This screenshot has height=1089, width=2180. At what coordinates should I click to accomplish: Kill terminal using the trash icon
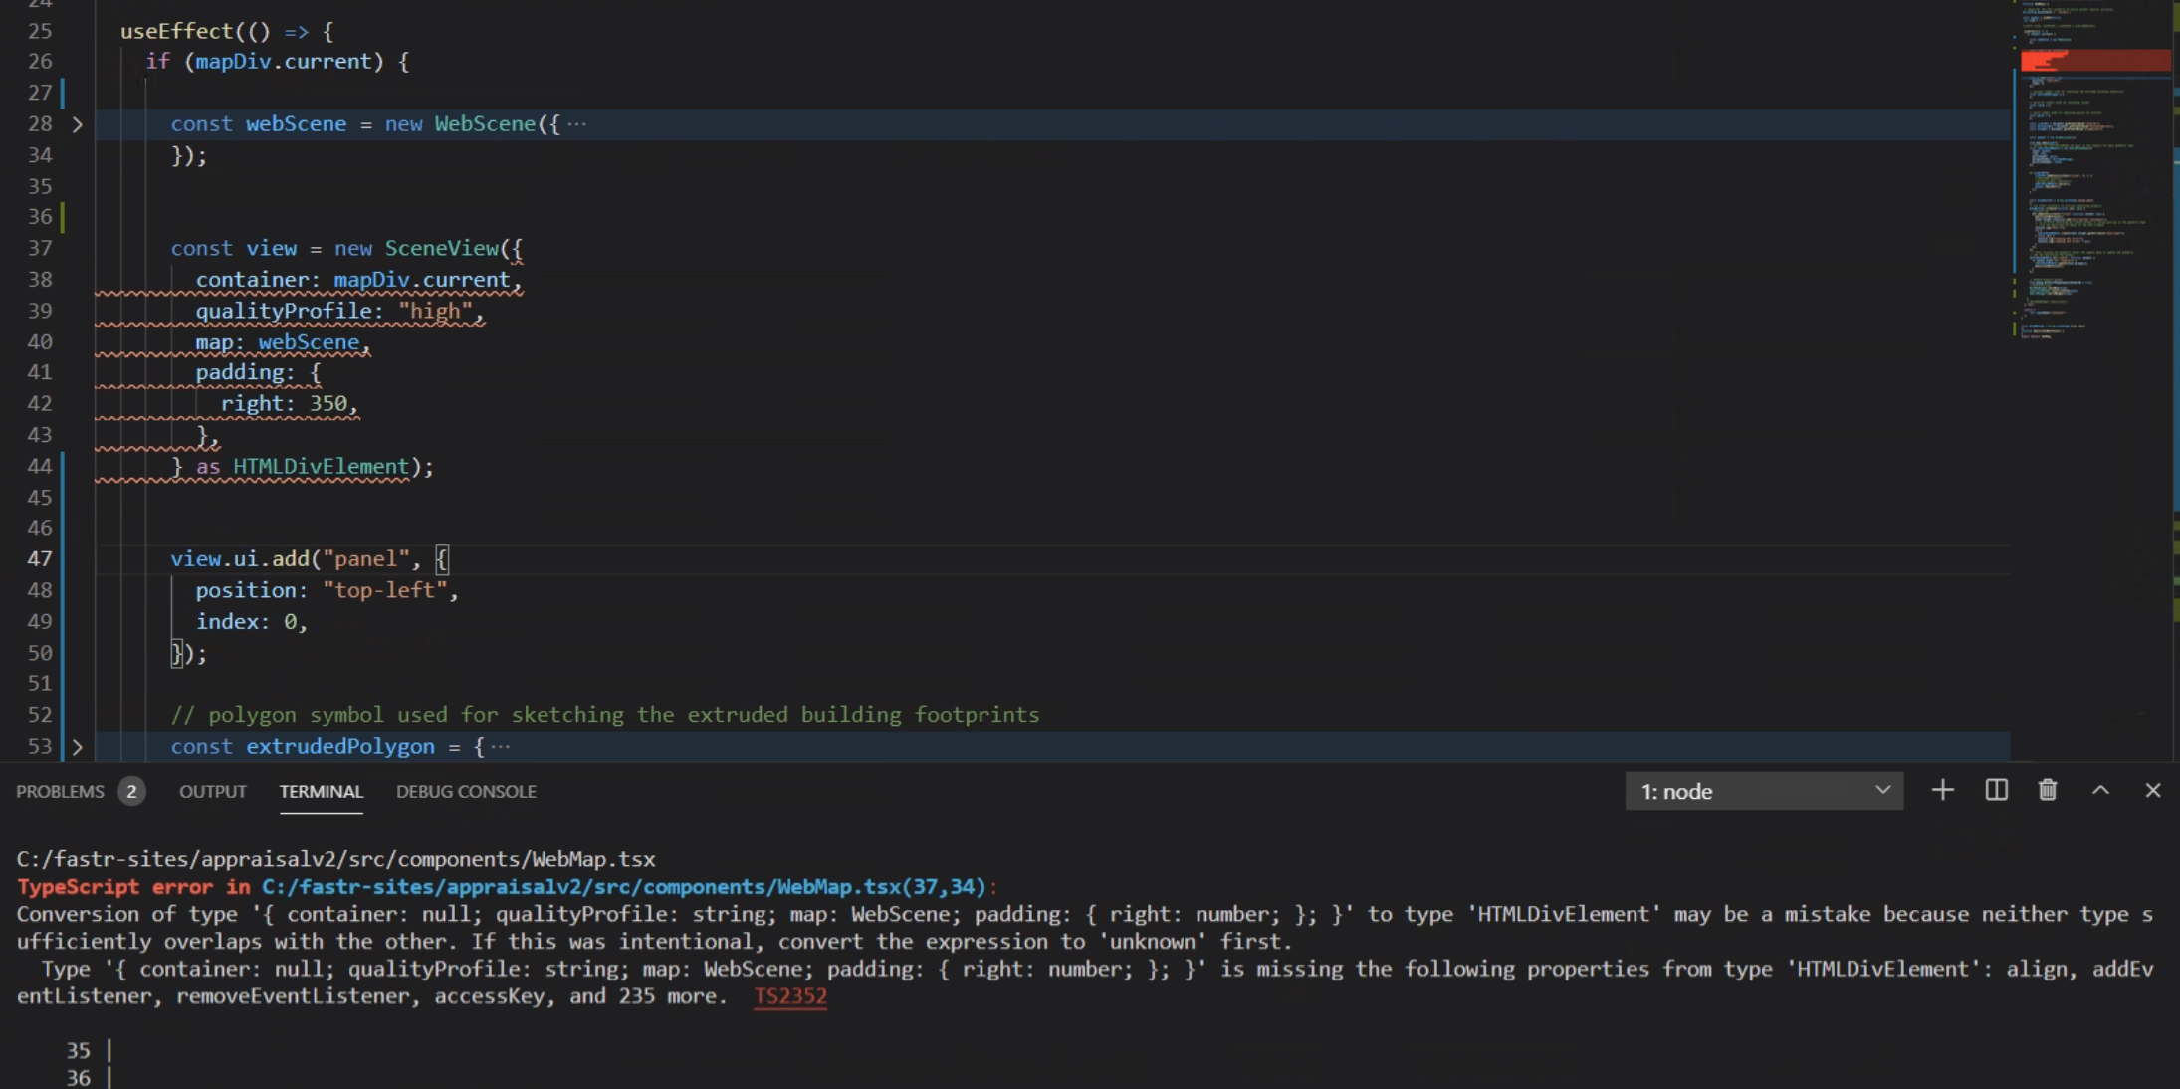[x=2048, y=791]
